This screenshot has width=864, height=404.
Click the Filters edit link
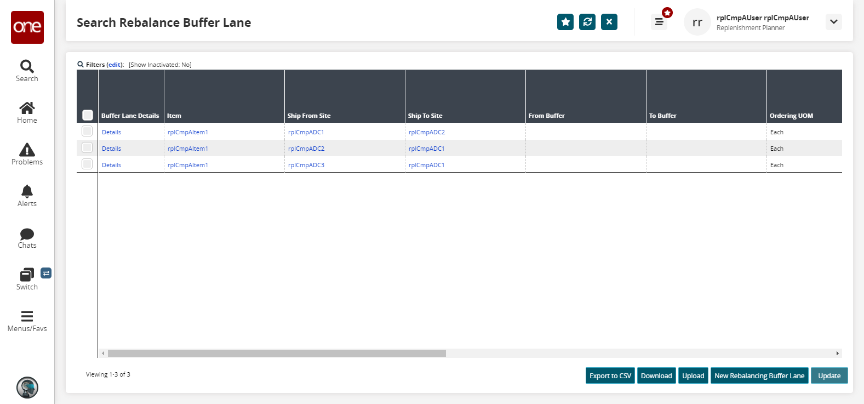[115, 65]
